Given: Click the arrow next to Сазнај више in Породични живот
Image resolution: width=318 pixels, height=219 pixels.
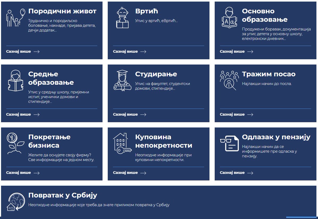Looking at the screenshot, I should [37, 52].
